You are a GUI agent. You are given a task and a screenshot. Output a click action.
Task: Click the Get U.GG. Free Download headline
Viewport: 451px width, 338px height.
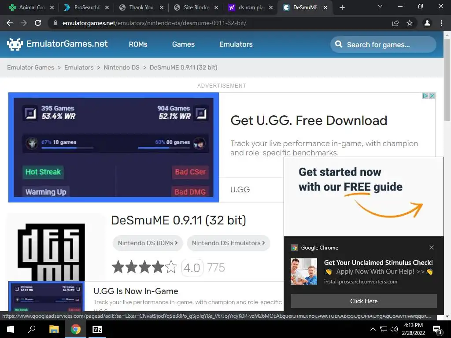(x=309, y=121)
